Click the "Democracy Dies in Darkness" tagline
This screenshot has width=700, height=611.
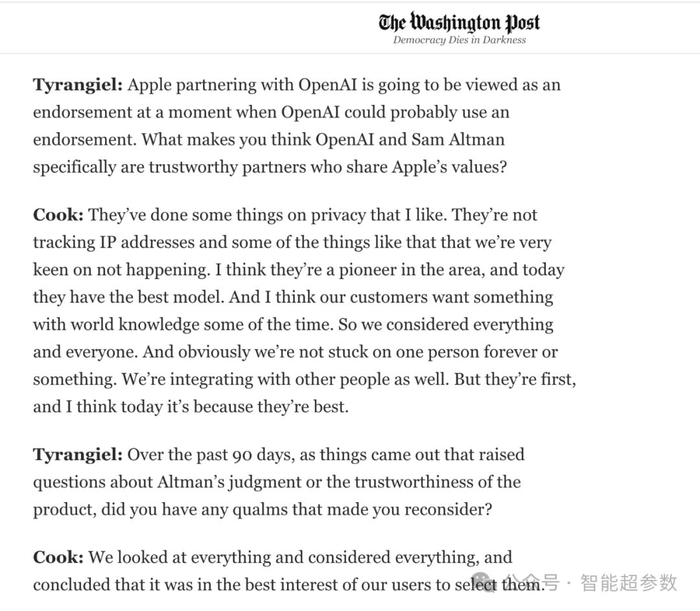[x=459, y=40]
